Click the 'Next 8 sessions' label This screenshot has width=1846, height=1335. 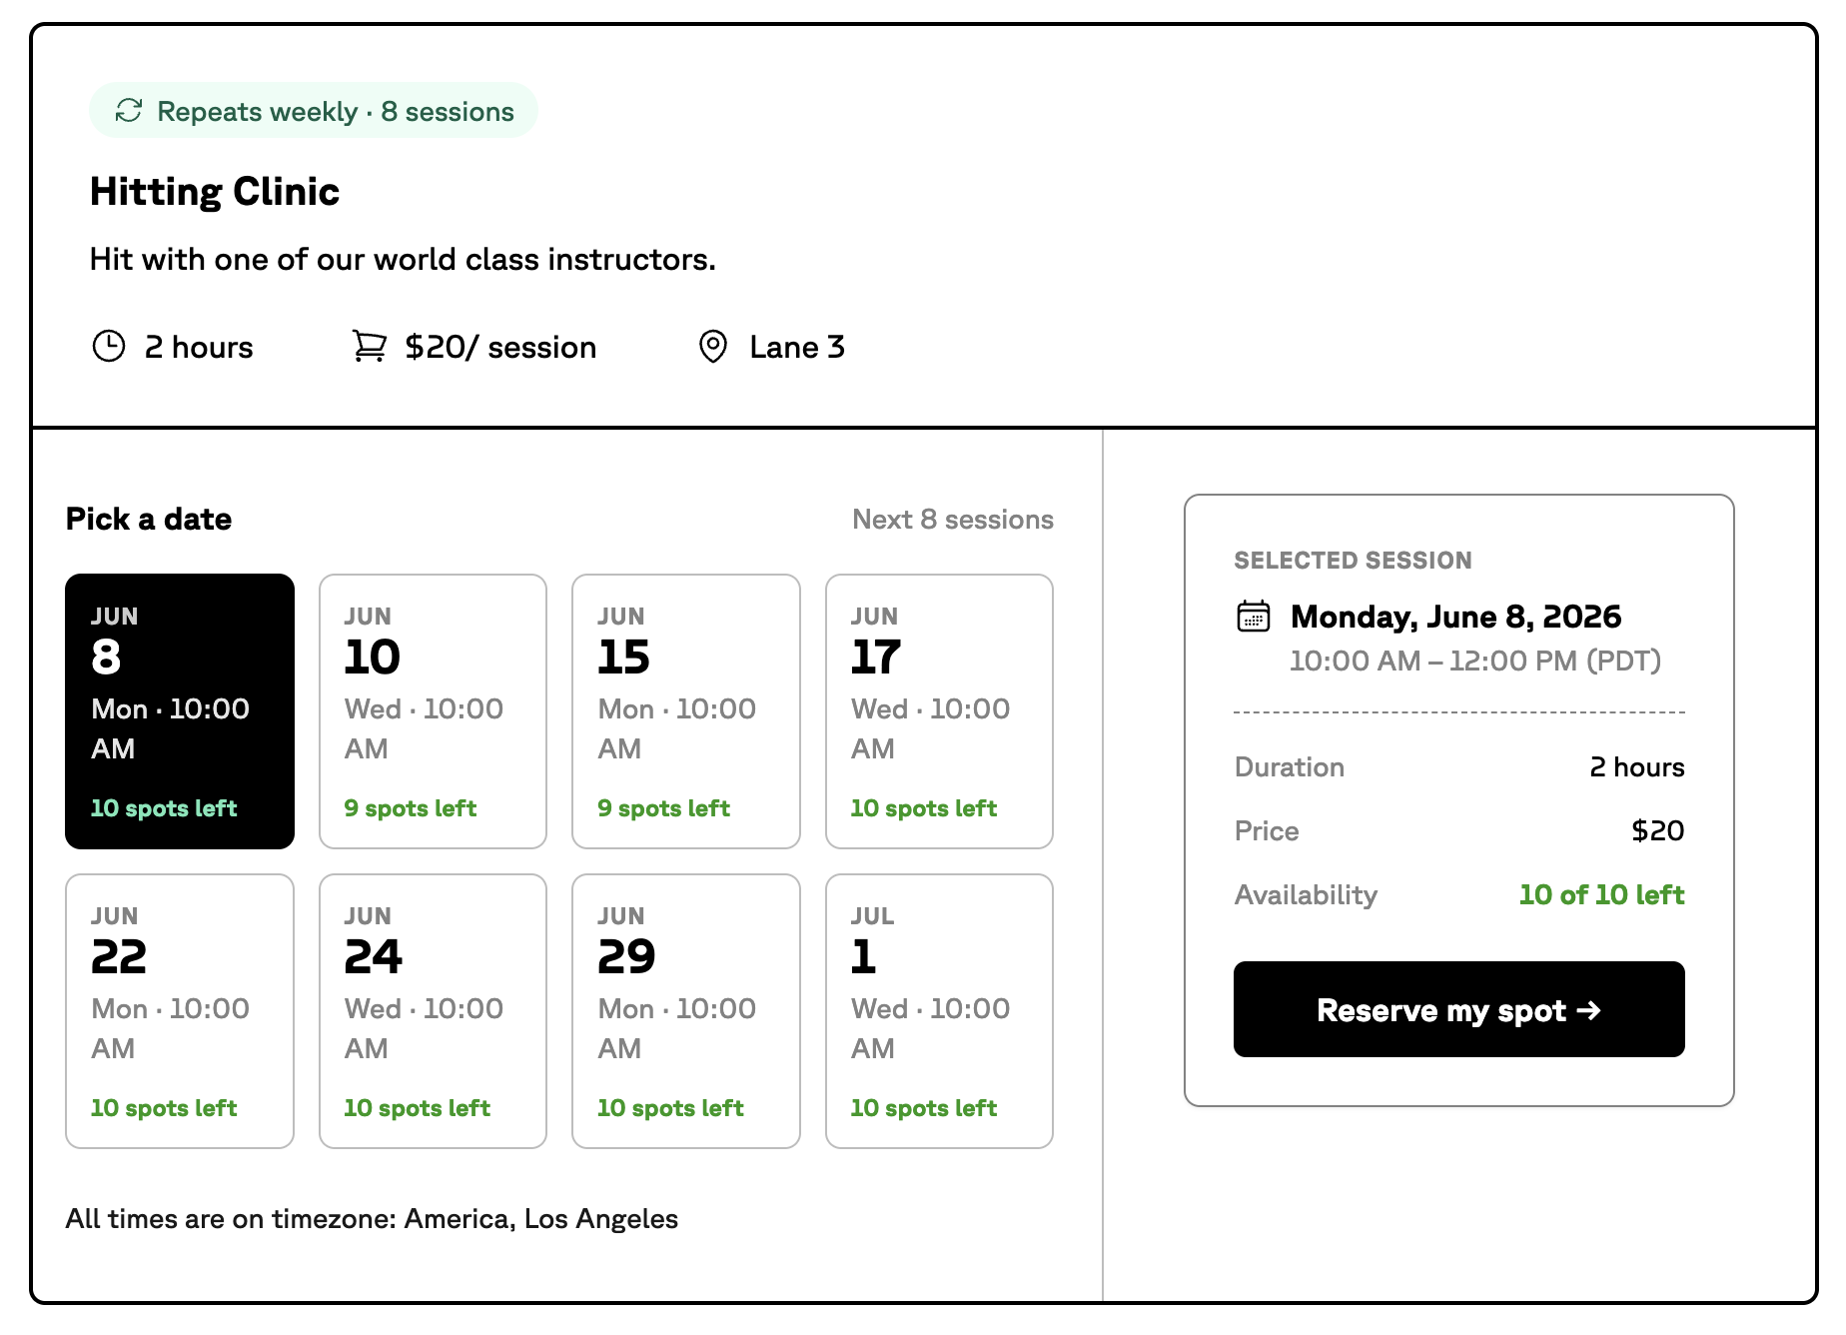pyautogui.click(x=953, y=520)
